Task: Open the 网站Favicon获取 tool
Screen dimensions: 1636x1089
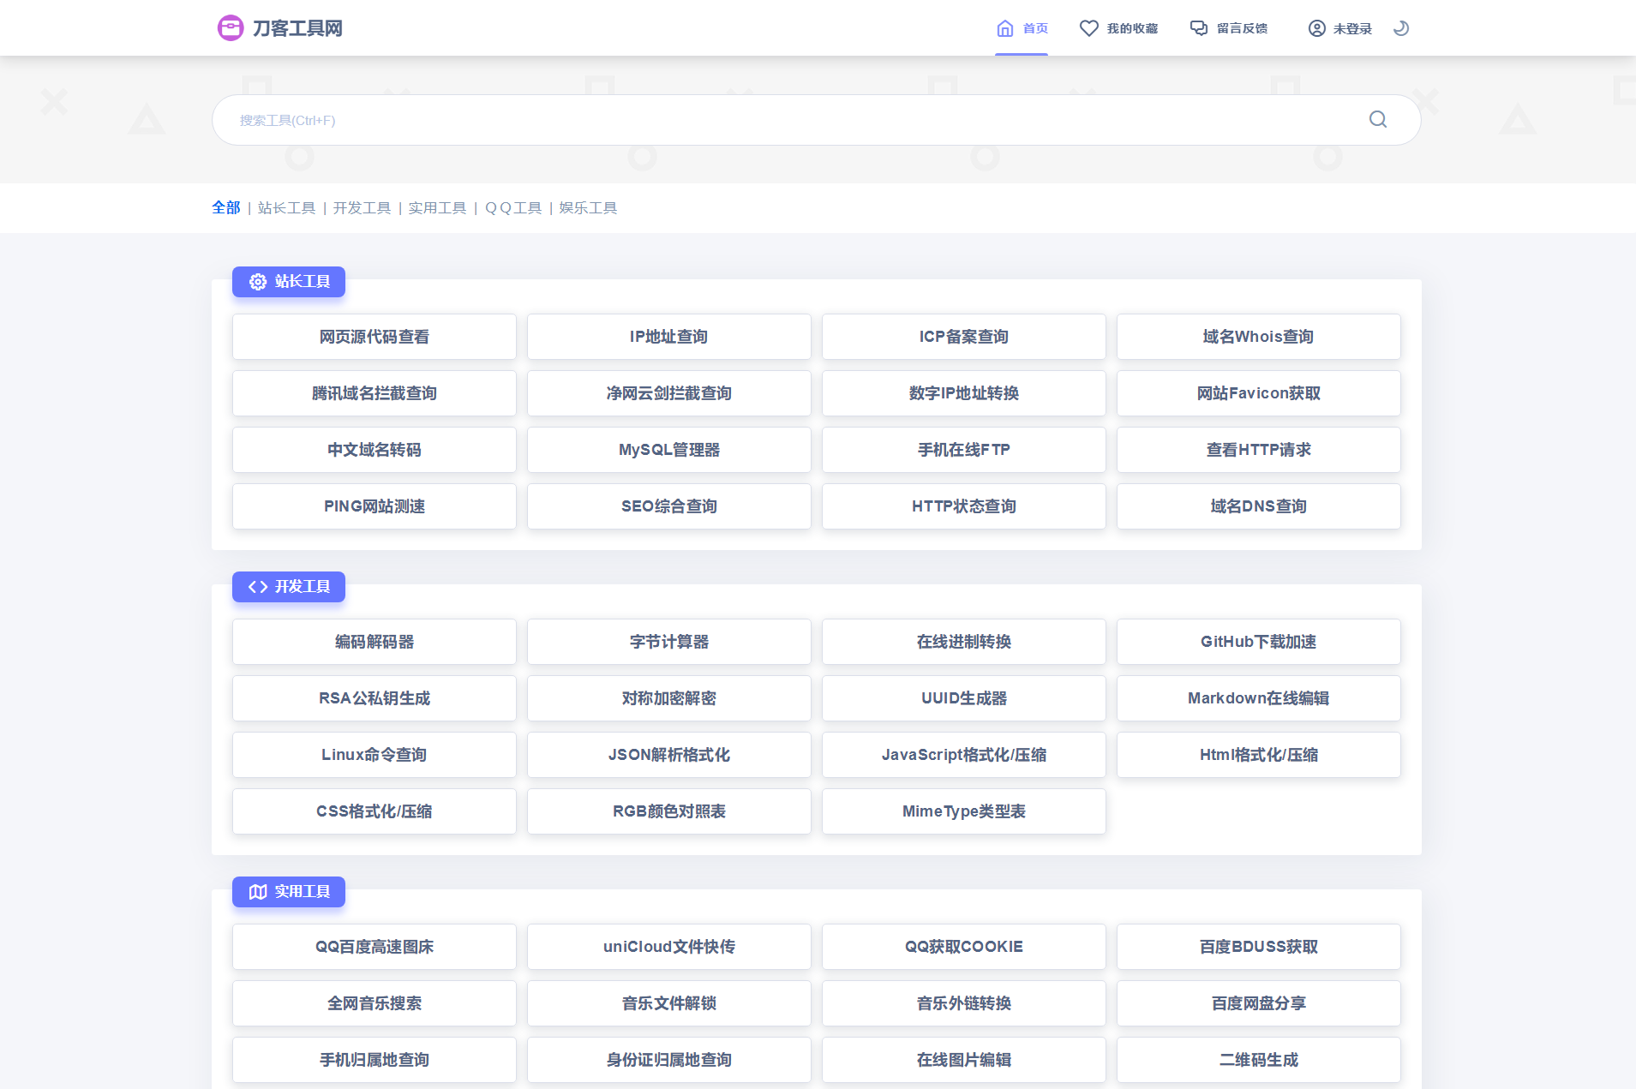Action: coord(1259,393)
